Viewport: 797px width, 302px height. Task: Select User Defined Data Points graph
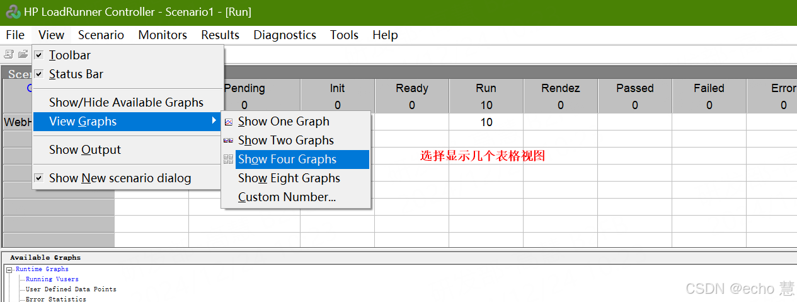coord(71,289)
